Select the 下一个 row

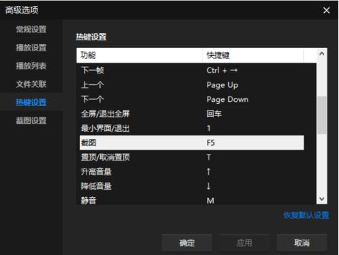pyautogui.click(x=191, y=99)
